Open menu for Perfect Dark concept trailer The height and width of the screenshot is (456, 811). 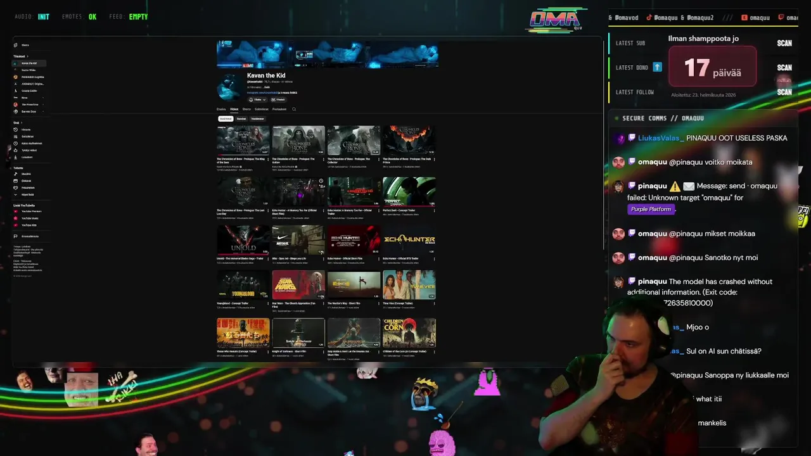pyautogui.click(x=434, y=211)
